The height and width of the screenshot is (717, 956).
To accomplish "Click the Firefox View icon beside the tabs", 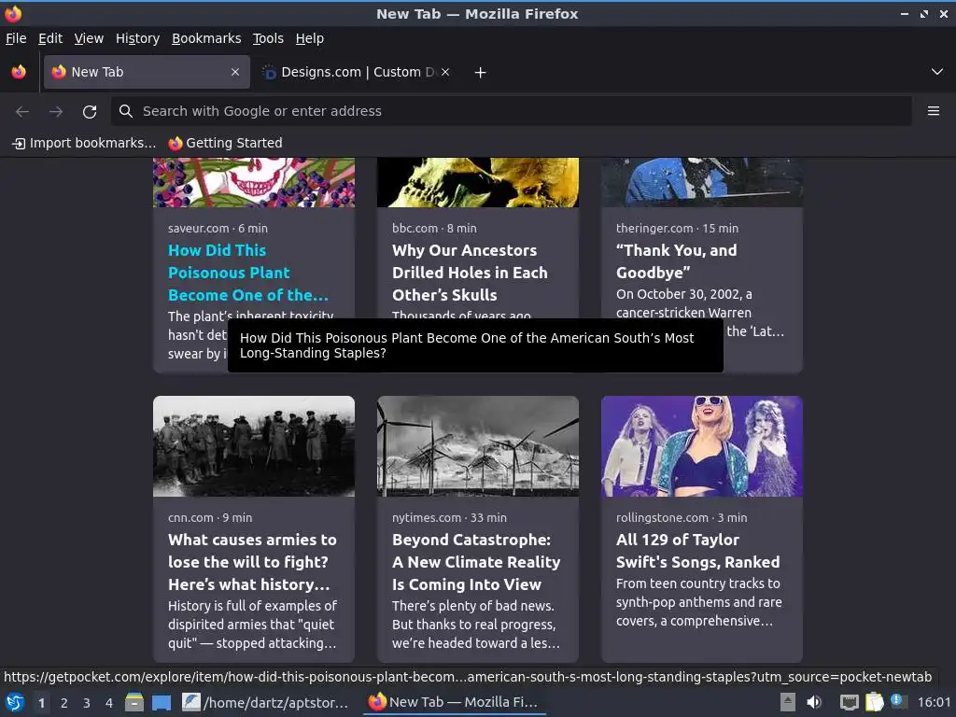I will [19, 72].
